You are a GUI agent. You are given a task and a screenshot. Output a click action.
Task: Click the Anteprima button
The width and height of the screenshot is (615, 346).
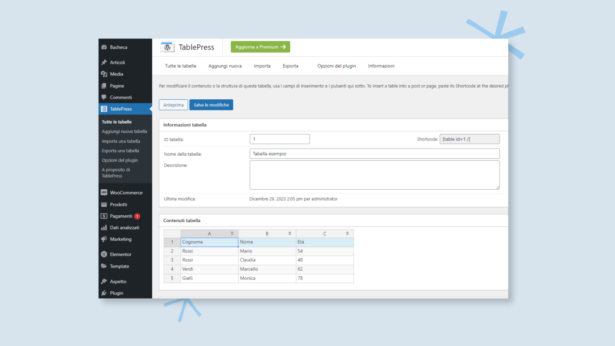click(173, 105)
